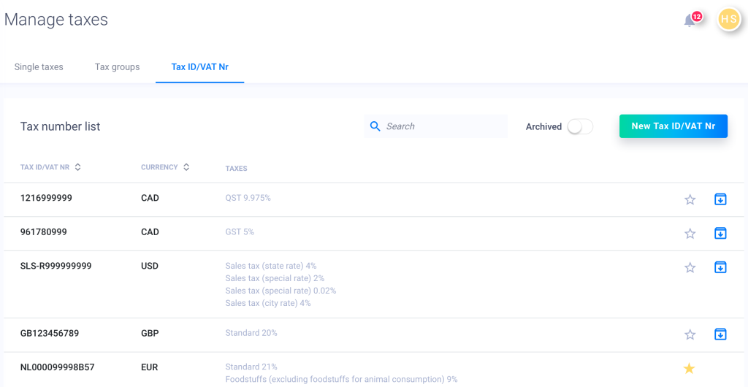The image size is (748, 387).
Task: Switch to the Tax groups tab
Action: point(117,67)
